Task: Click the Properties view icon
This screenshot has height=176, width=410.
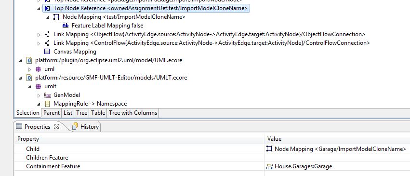Action: 19,126
